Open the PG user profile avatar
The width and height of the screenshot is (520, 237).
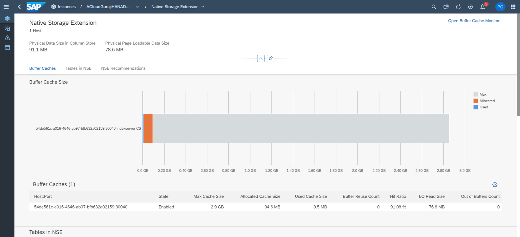pyautogui.click(x=500, y=7)
